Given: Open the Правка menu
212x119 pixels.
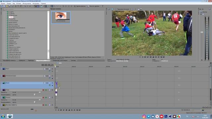Looking at the screenshot, I should click(9, 4).
